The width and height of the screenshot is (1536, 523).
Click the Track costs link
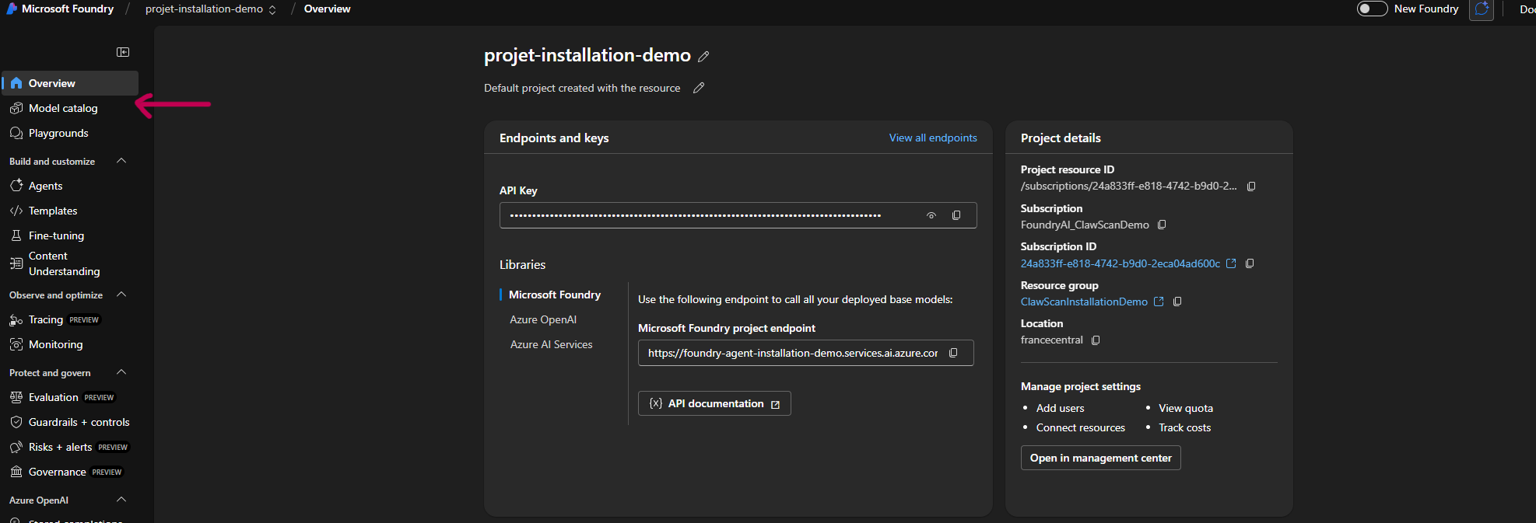1184,427
